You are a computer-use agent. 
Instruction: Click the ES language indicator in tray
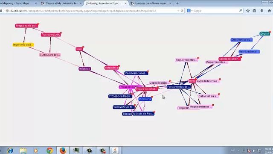click(233, 150)
